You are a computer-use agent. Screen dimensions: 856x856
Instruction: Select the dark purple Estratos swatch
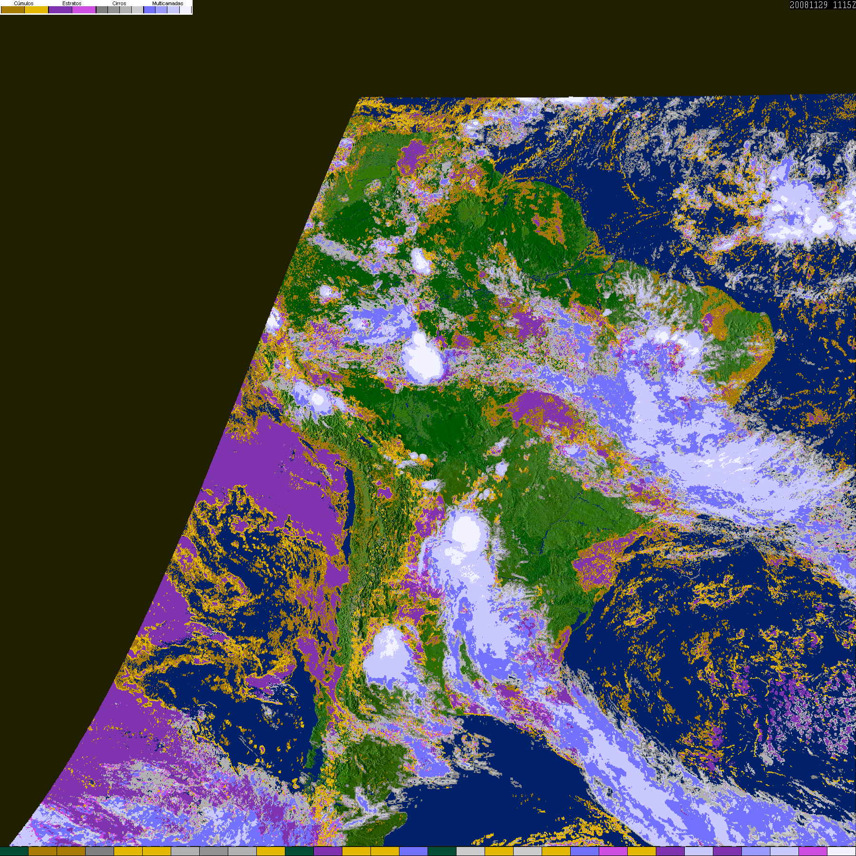pyautogui.click(x=60, y=10)
